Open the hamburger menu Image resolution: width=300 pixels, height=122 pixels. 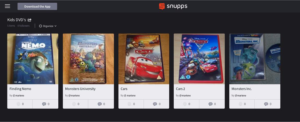tap(8, 6)
